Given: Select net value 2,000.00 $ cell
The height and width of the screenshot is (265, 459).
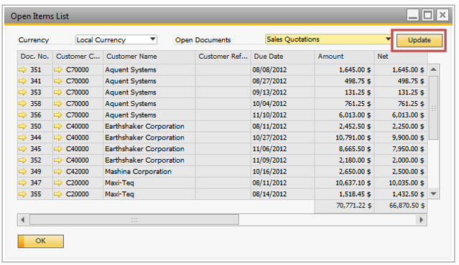Looking at the screenshot, I should 401,160.
